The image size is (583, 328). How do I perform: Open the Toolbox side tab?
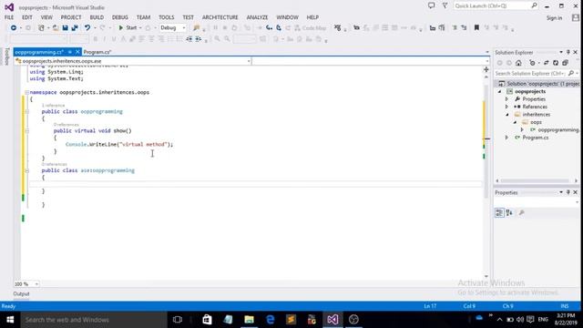[x=6, y=56]
